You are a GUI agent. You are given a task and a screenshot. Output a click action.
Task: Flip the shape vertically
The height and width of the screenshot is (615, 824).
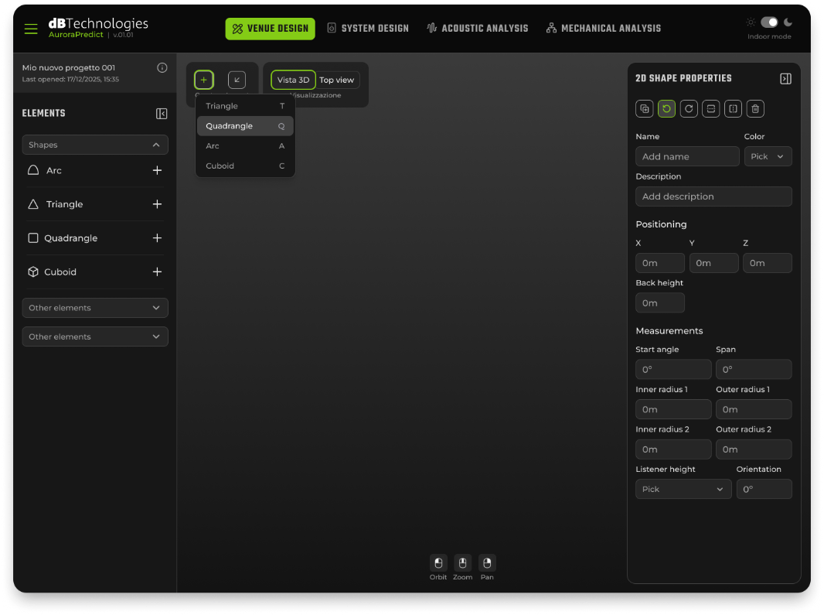click(x=710, y=109)
